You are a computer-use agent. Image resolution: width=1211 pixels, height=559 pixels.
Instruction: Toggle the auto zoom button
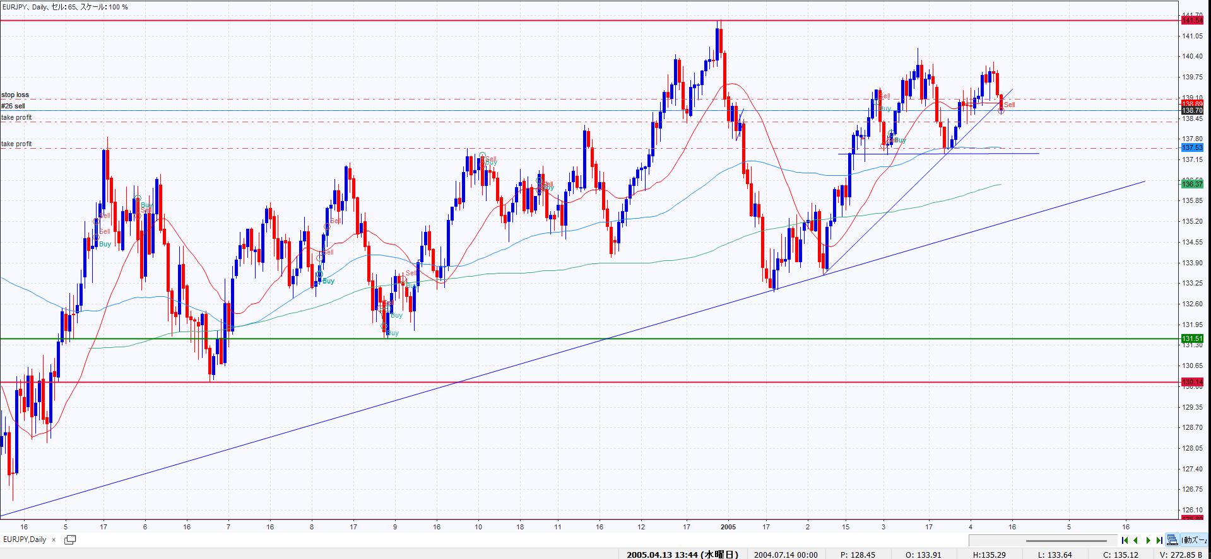click(x=1195, y=540)
